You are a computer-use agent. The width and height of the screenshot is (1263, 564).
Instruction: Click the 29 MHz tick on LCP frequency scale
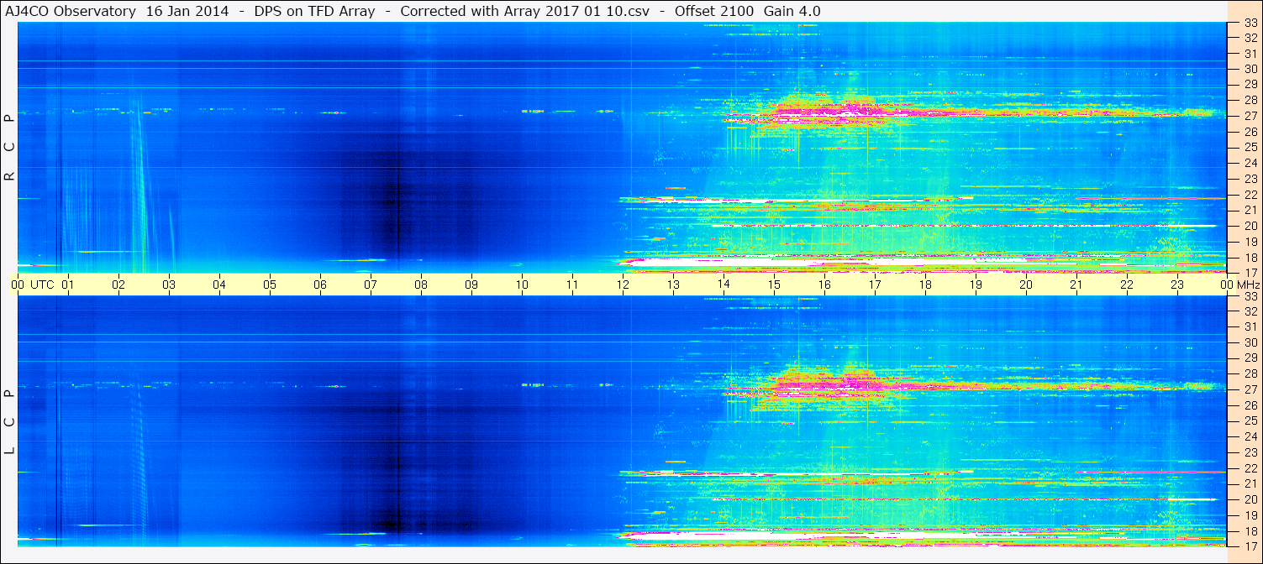point(1250,358)
